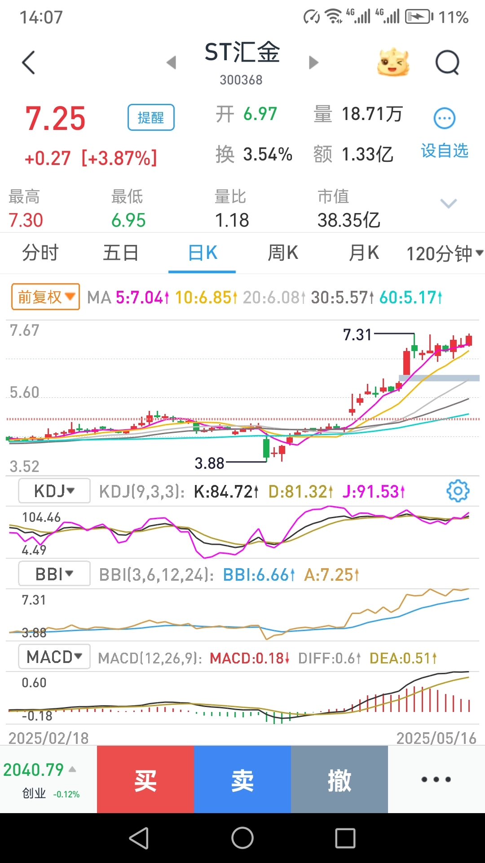Tap the cartoon mascot assistant icon

[x=393, y=62]
